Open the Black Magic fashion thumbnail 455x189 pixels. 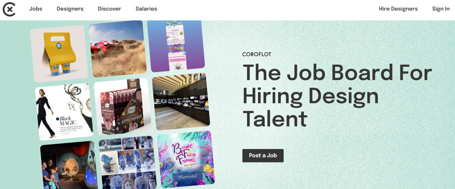click(64, 112)
